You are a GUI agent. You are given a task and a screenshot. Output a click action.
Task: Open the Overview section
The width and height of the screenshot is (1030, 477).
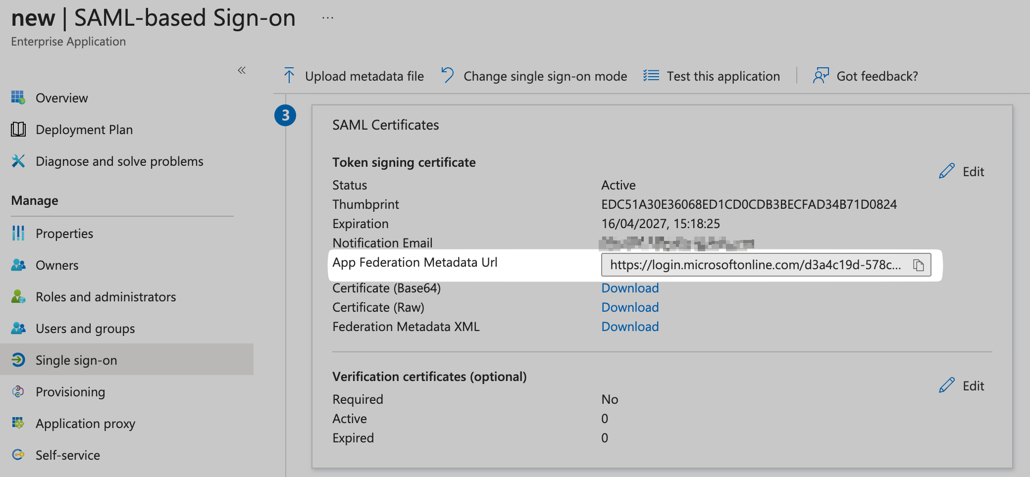(x=61, y=97)
